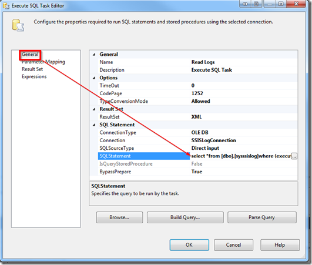Viewport: 312px width, 265px height.
Task: Click the Execute SQL Task title bar icon
Action: [x=6, y=6]
